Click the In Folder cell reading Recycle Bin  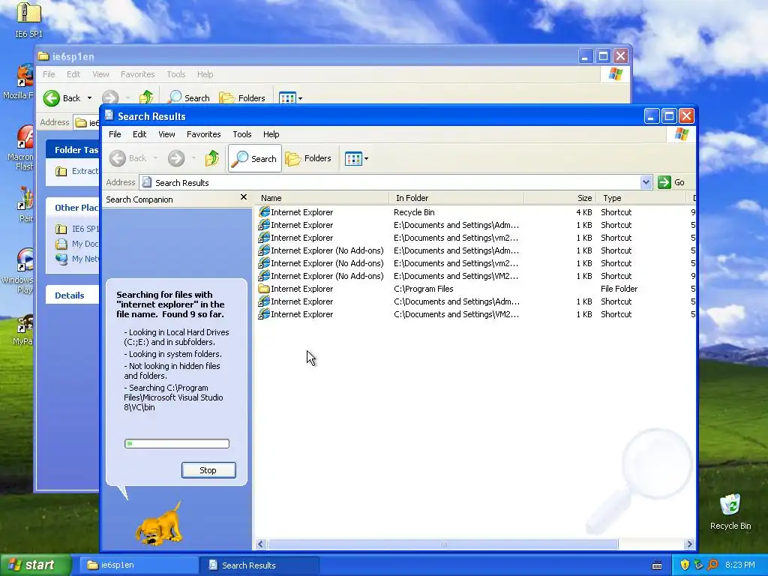coord(414,212)
